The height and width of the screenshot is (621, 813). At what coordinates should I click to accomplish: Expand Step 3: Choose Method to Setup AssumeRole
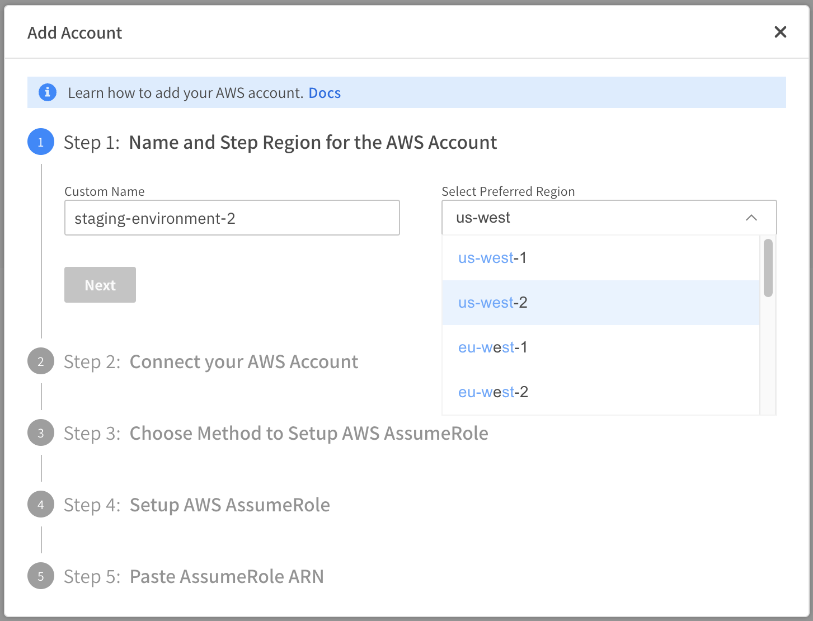(x=308, y=434)
